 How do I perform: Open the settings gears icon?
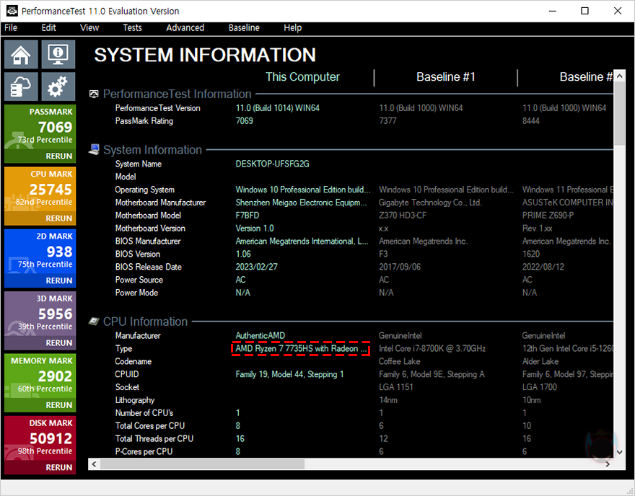click(x=58, y=87)
